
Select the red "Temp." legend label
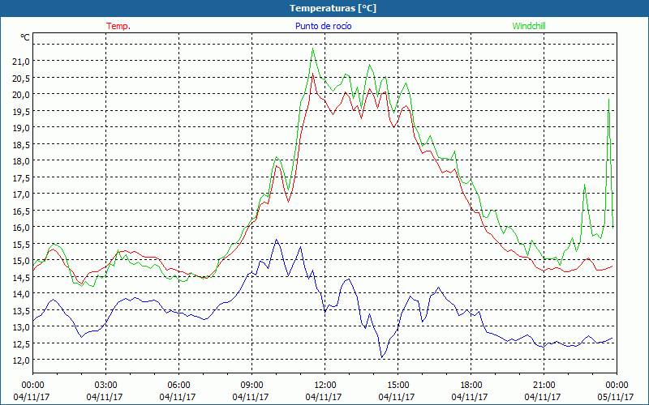coord(118,26)
